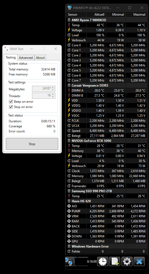This screenshot has height=274, width=149.
Task: Click the clock icon on the Core 0 row
Action: [x=69, y=45]
